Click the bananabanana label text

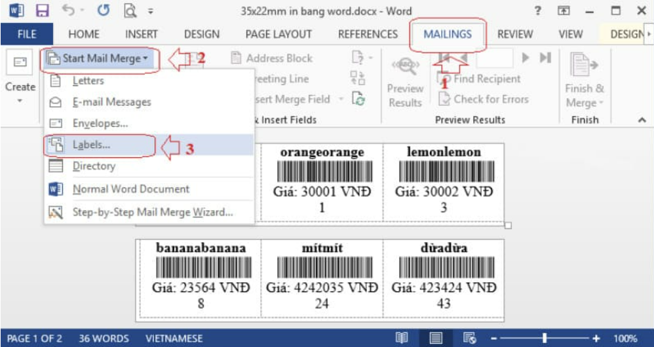point(201,248)
